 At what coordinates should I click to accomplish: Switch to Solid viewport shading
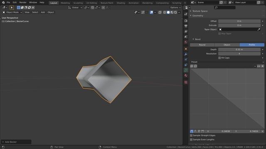[x=168, y=12]
